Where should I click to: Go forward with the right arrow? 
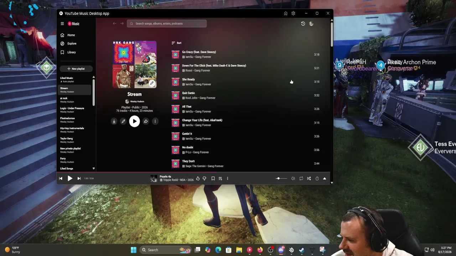click(x=122, y=23)
